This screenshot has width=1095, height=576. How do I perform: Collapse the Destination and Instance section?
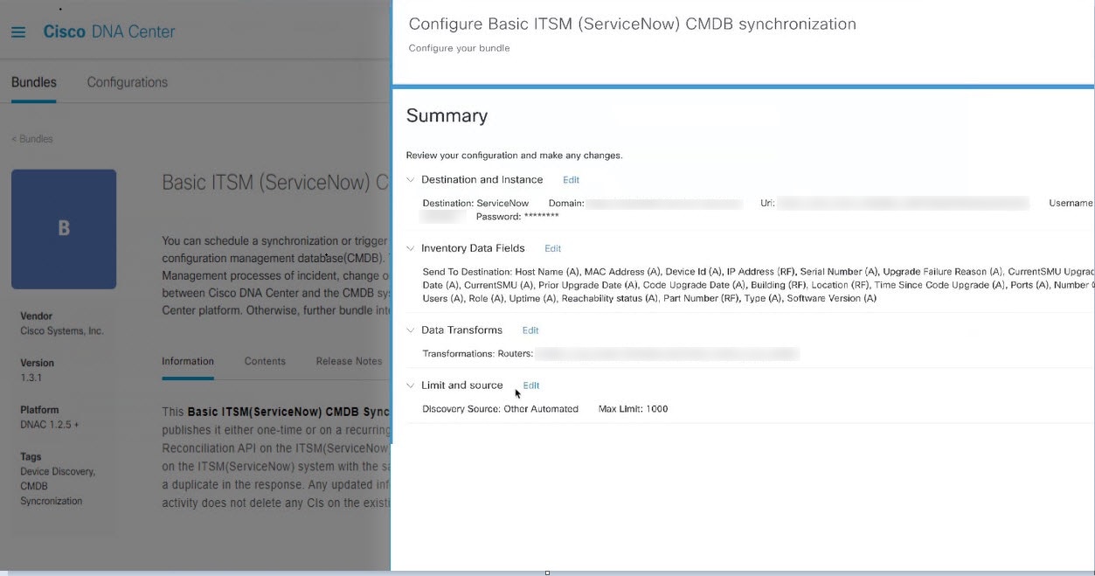coord(411,180)
